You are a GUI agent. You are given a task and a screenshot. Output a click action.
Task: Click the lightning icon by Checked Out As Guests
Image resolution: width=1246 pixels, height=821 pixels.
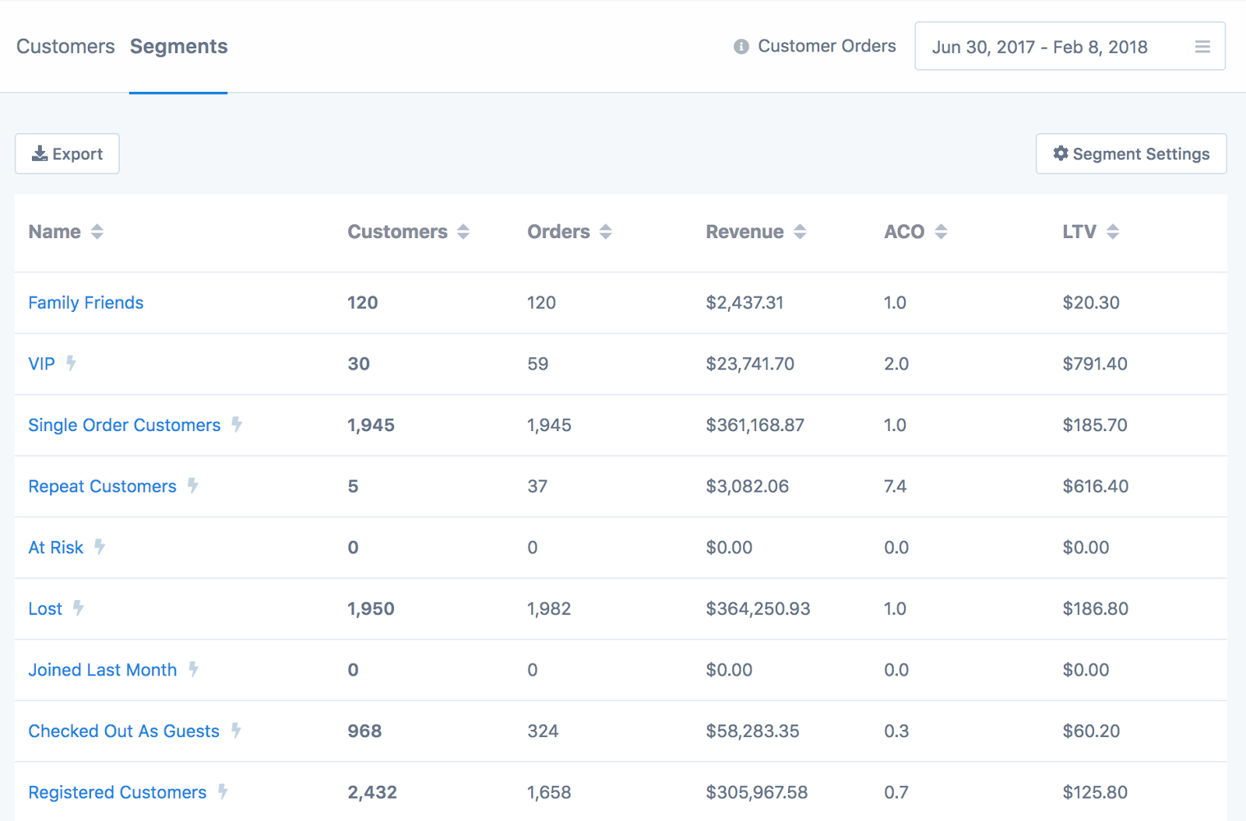(236, 730)
